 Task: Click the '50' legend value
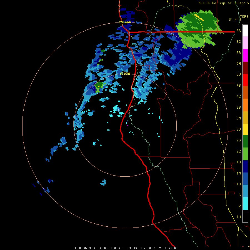[239, 74]
